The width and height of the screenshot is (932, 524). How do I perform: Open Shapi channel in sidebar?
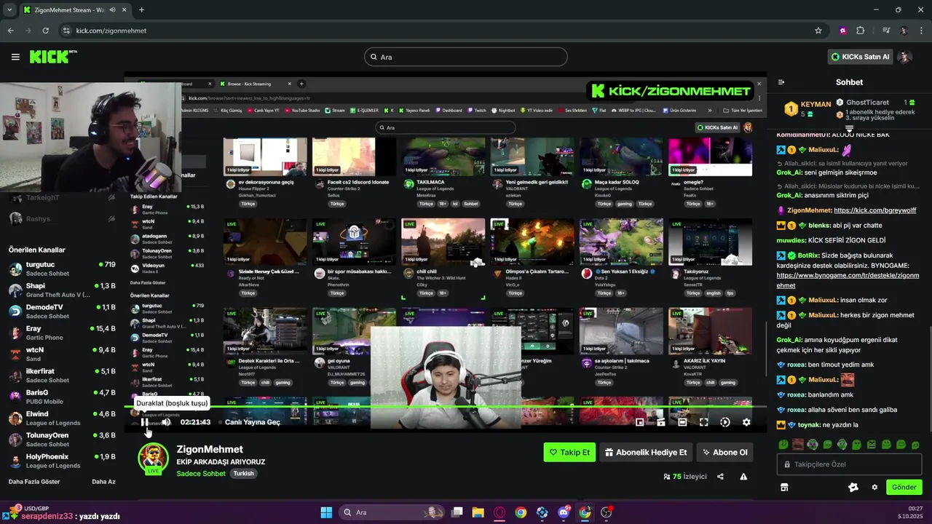(x=62, y=290)
